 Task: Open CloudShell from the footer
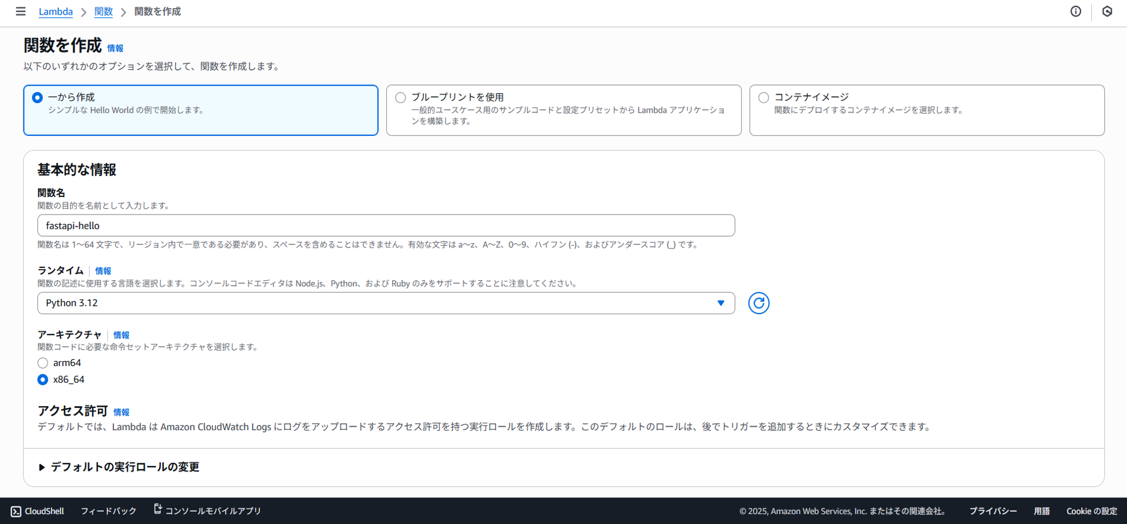(x=38, y=511)
